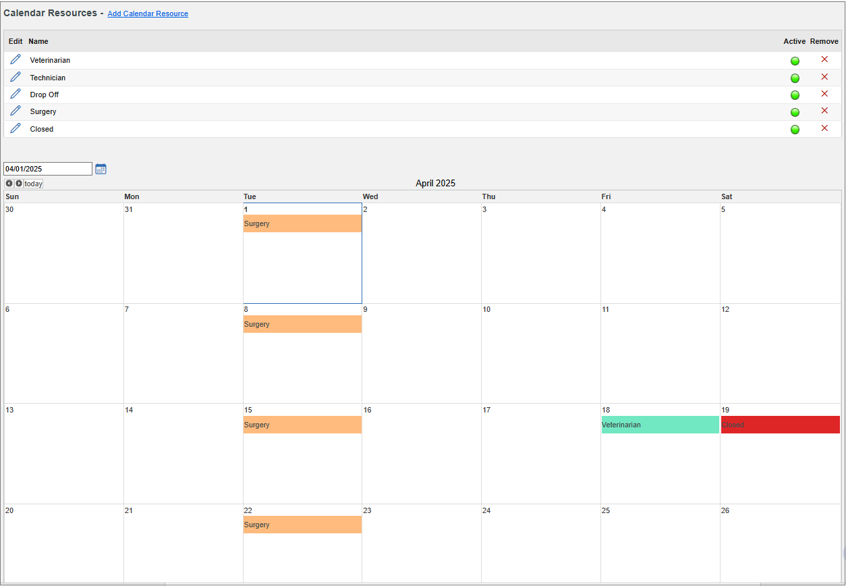Select the Veterinarian name in resource list

50,60
